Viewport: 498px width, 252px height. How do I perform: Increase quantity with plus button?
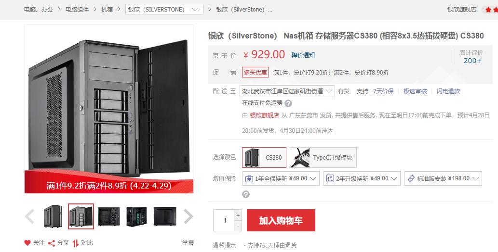point(238,215)
